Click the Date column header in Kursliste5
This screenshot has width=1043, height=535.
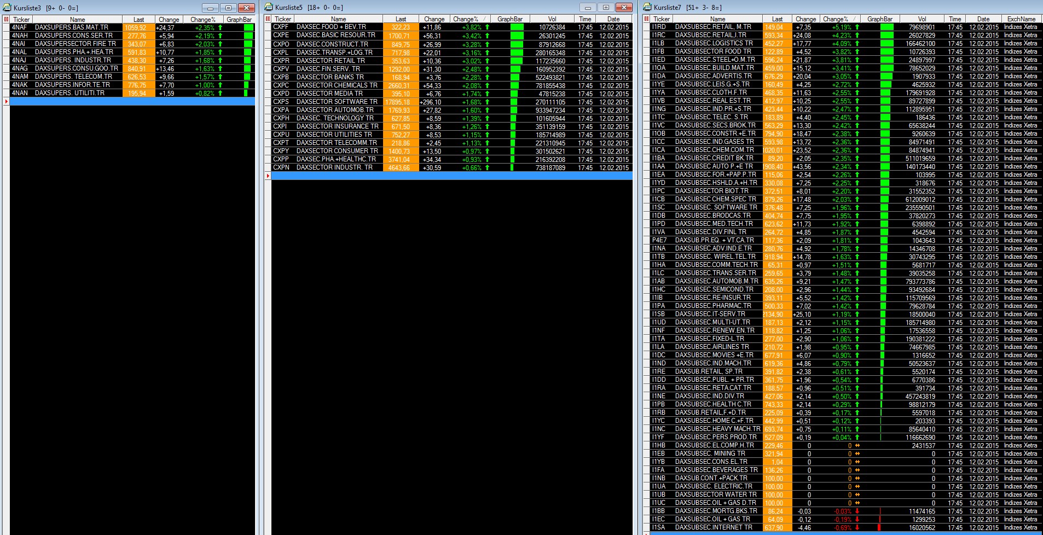(613, 19)
